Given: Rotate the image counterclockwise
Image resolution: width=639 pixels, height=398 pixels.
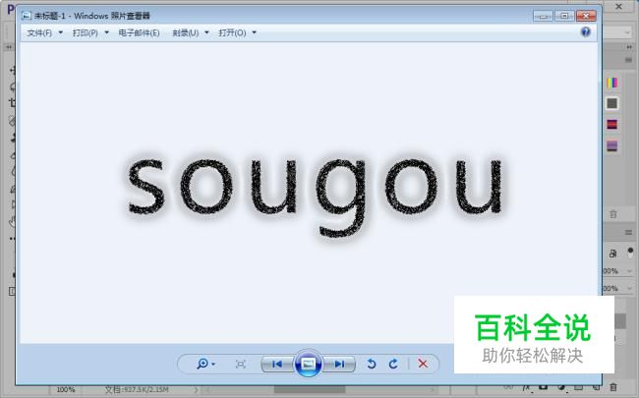Looking at the screenshot, I should point(372,364).
